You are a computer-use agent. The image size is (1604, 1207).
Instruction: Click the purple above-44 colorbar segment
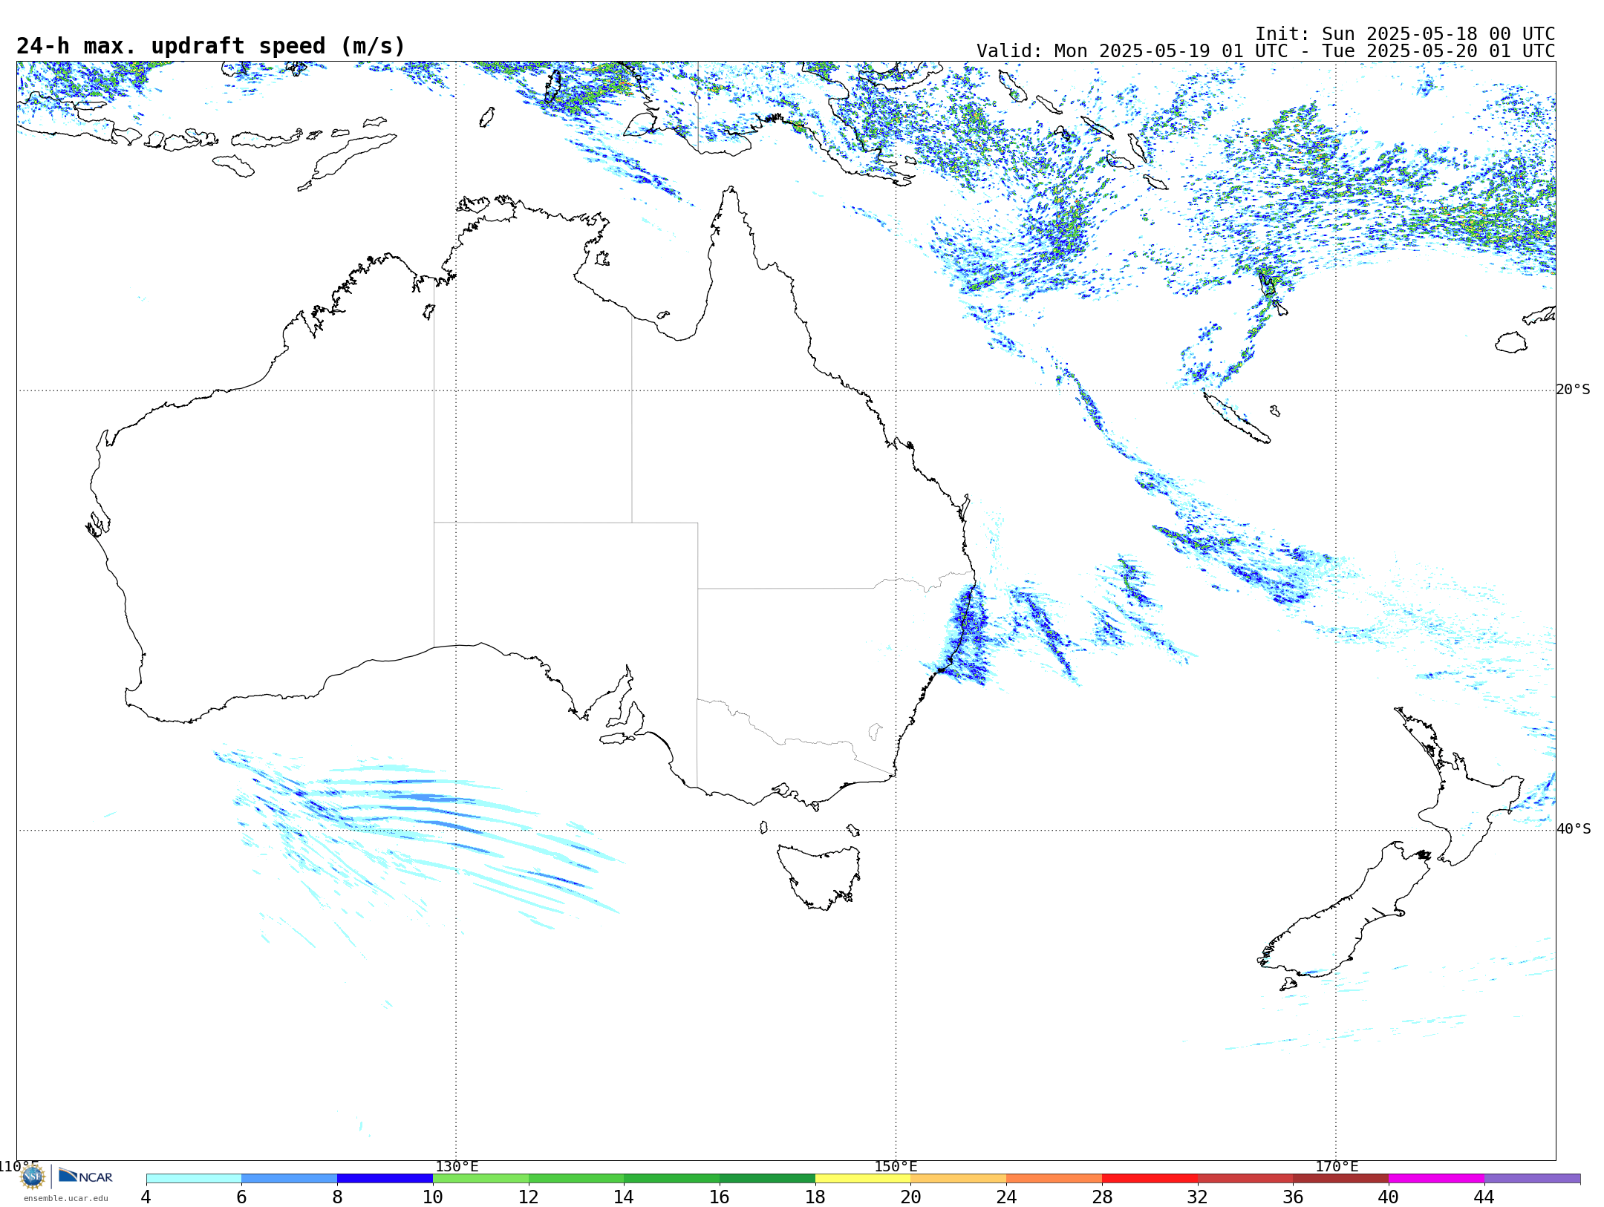pos(1532,1179)
